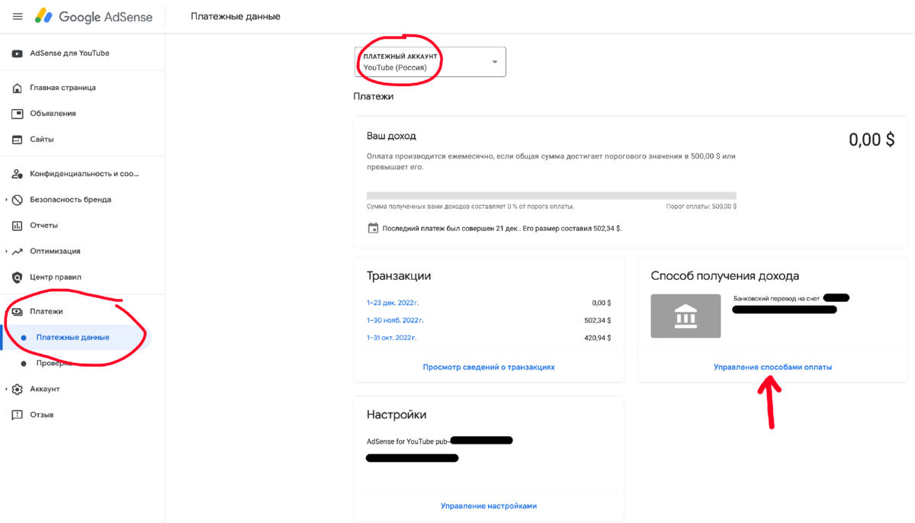Click the ads icon next to Объявления

point(17,114)
